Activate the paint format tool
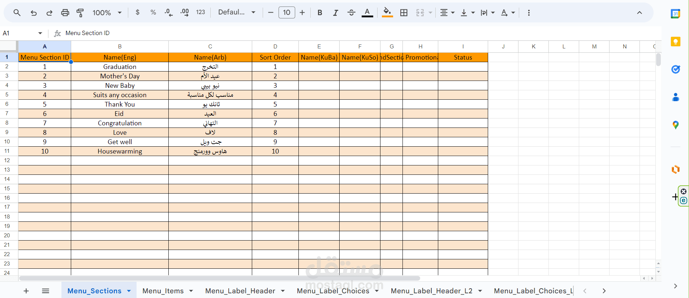Viewport: 689px width, 298px height. 80,13
